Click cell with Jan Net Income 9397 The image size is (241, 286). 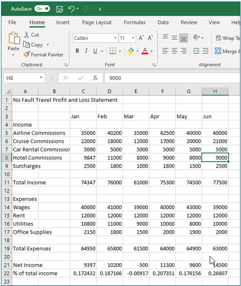coord(83,265)
